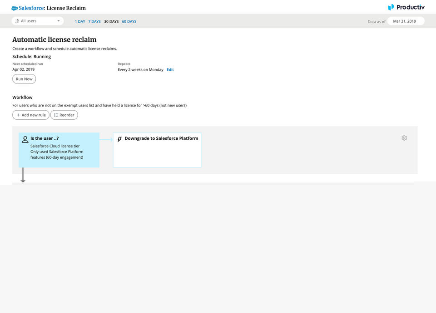Viewport: 436px width, 313px height.
Task: Click the user silhouette icon in rule
Action: click(25, 139)
